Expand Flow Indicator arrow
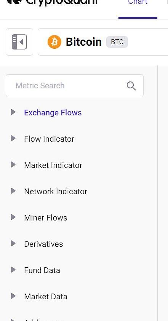The height and width of the screenshot is (321, 168). 13,138
